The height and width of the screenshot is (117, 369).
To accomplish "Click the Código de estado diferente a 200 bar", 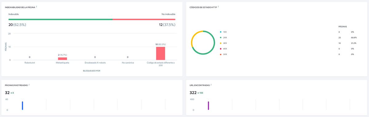I will tap(161, 53).
